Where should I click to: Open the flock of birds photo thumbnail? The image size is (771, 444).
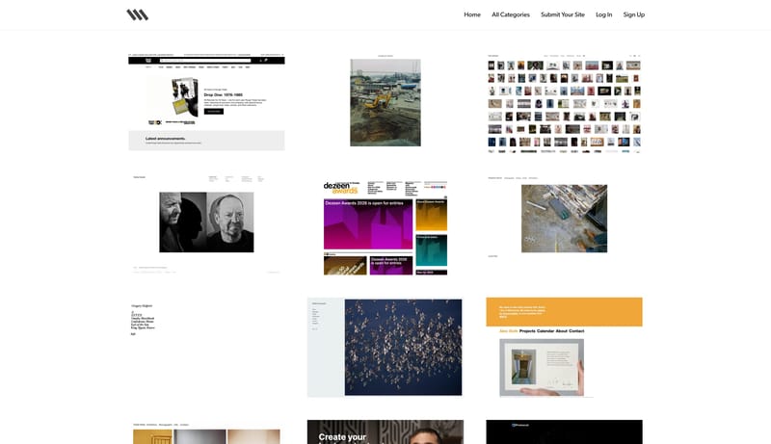point(385,347)
